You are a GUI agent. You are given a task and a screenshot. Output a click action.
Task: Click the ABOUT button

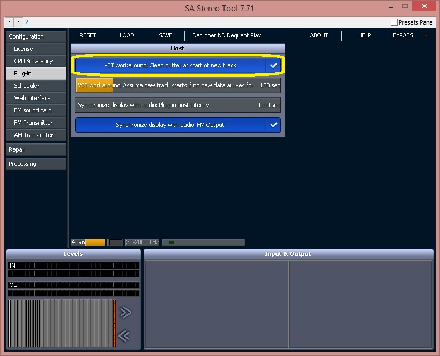coord(319,35)
